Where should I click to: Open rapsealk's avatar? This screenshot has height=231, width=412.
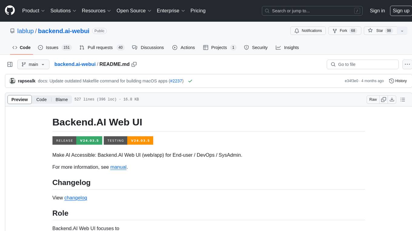(12, 81)
